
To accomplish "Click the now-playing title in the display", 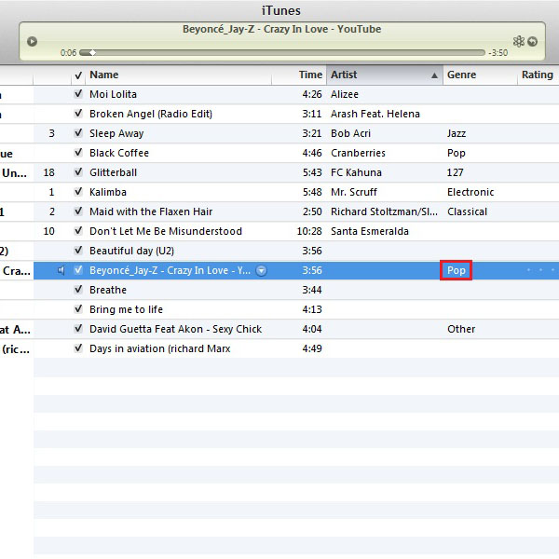I will pos(281,29).
